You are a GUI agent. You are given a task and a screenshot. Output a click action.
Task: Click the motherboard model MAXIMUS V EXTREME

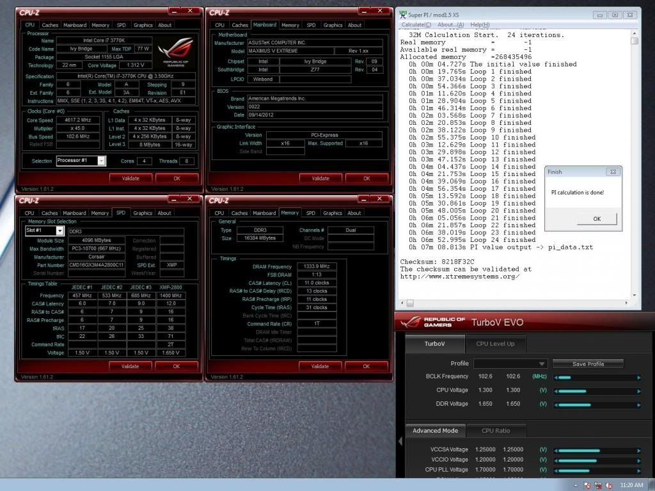pos(291,51)
